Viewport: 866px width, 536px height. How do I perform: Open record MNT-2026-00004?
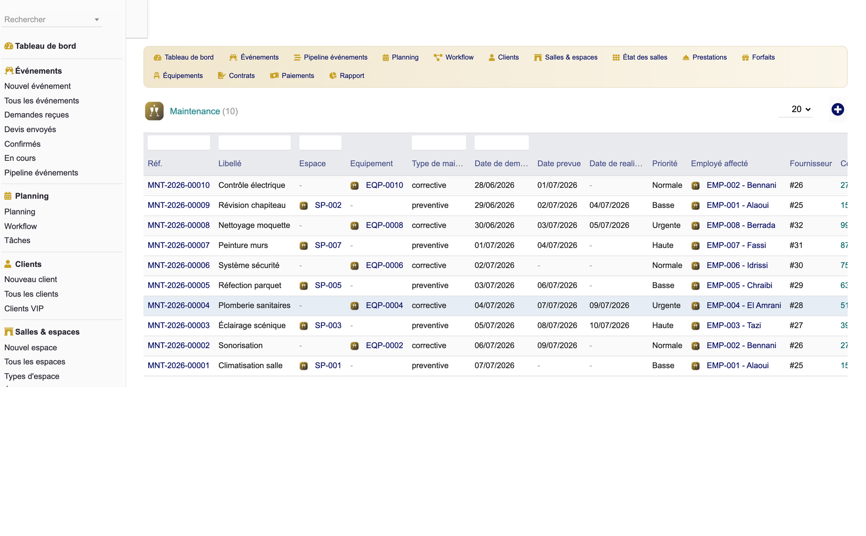[x=178, y=305]
